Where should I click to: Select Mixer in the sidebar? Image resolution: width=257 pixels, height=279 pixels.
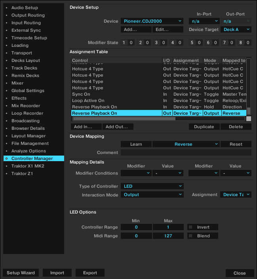tap(17, 83)
